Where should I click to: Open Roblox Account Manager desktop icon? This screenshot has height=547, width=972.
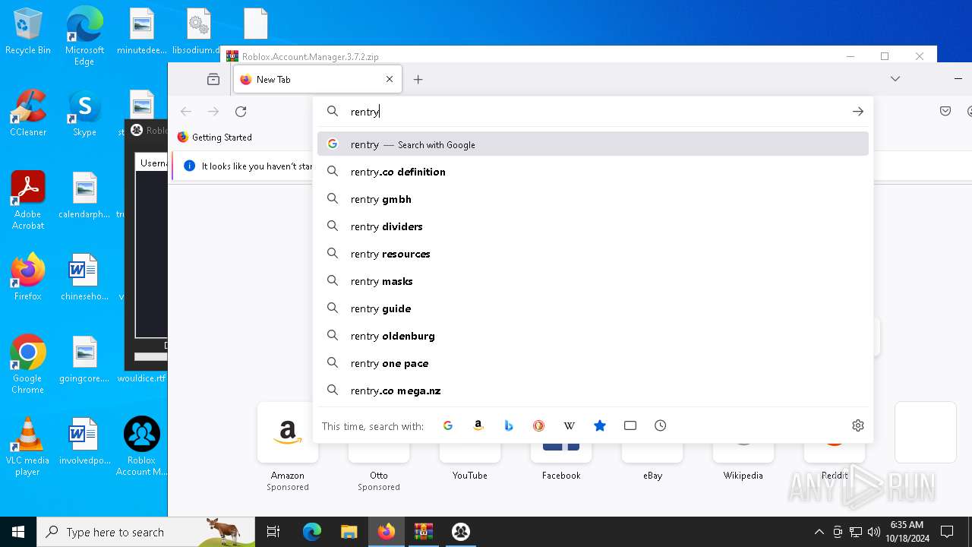[x=141, y=447]
